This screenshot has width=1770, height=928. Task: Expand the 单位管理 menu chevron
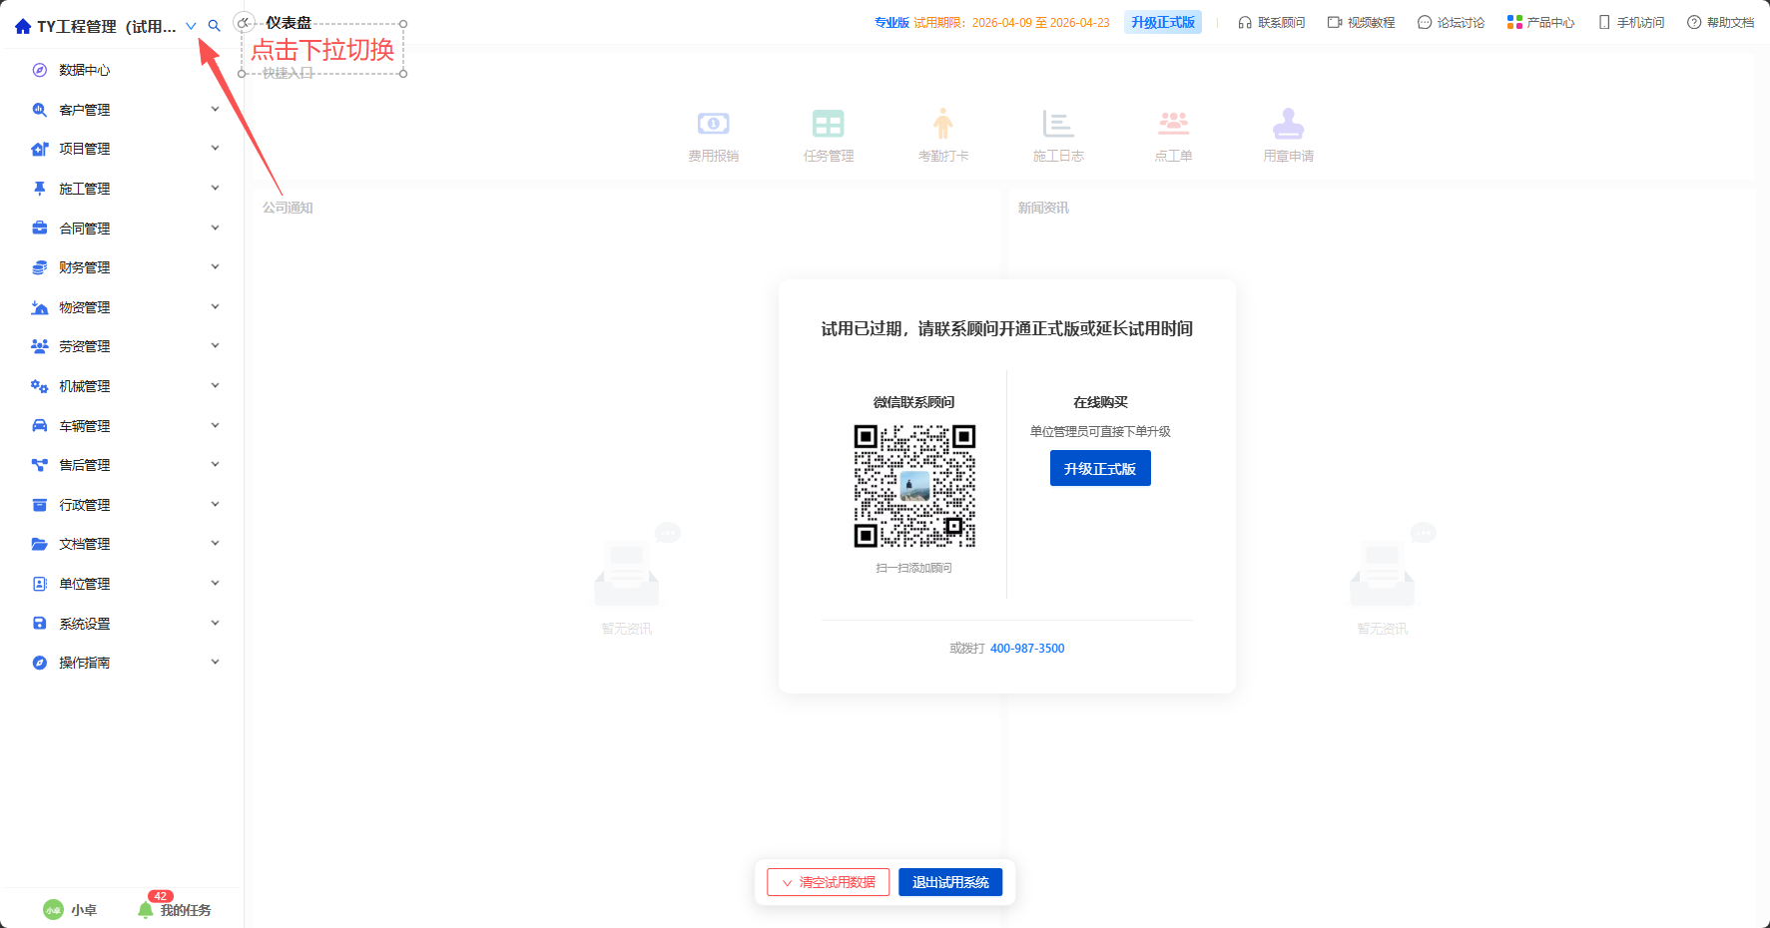pos(215,584)
